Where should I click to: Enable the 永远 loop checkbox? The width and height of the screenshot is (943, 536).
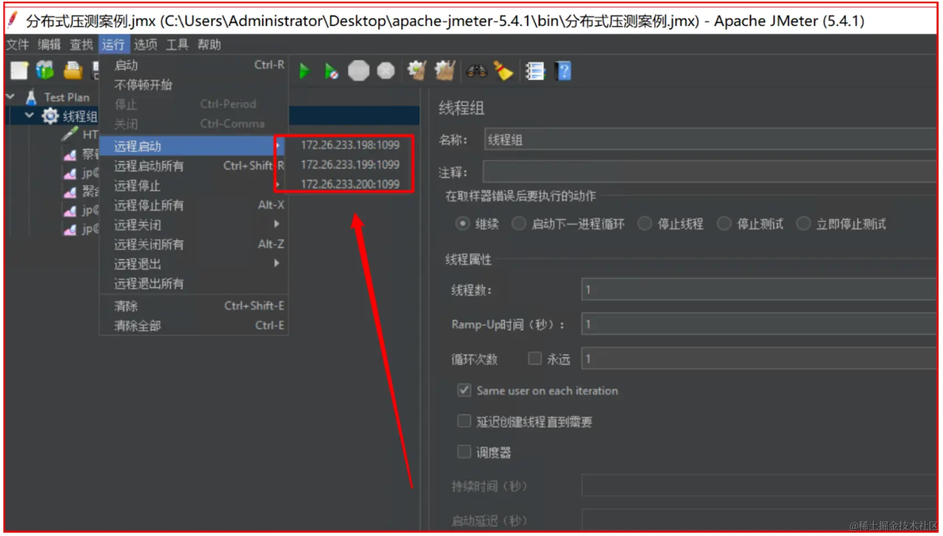(535, 358)
